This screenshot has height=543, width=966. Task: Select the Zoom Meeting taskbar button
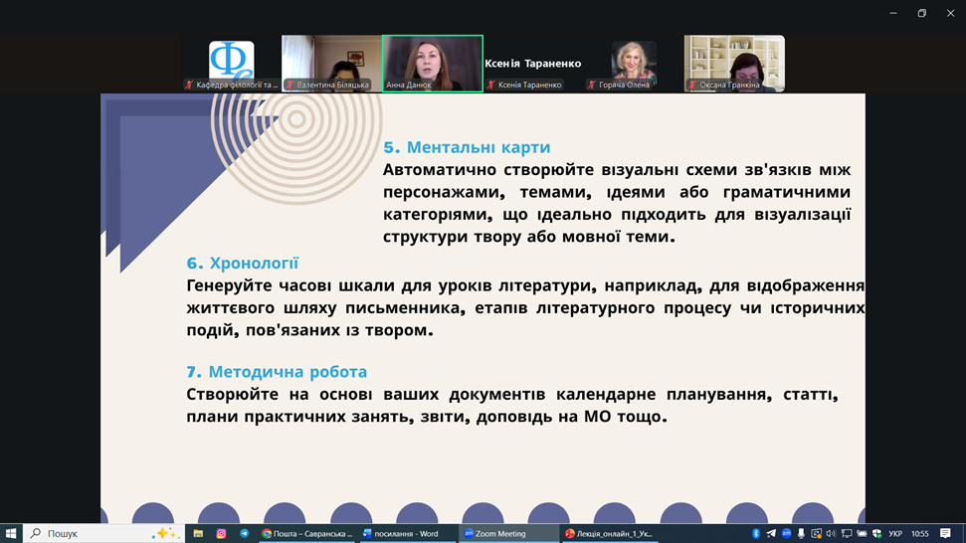(505, 534)
